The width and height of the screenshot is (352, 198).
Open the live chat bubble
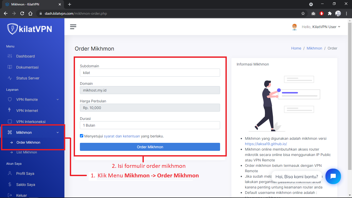click(x=333, y=176)
